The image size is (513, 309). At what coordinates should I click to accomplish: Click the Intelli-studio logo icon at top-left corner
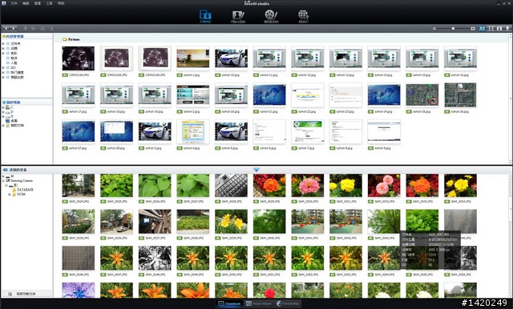(x=3, y=3)
